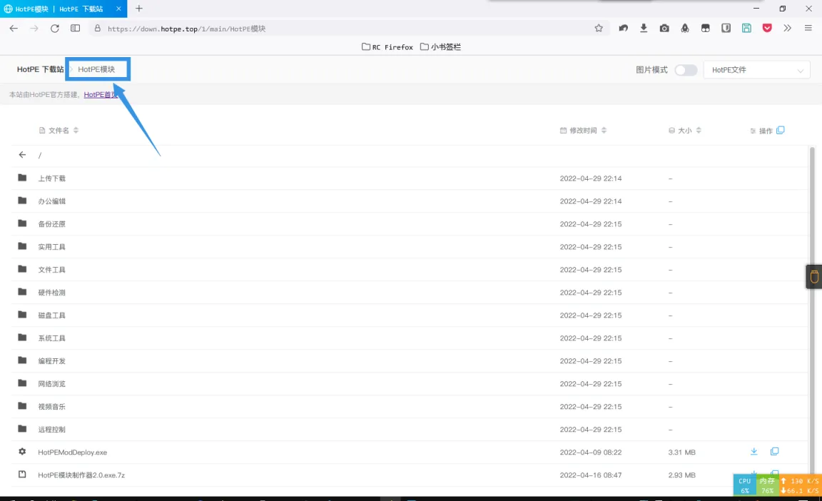The width and height of the screenshot is (822, 501).
Task: Open the 实用工具 folder
Action: (x=52, y=247)
